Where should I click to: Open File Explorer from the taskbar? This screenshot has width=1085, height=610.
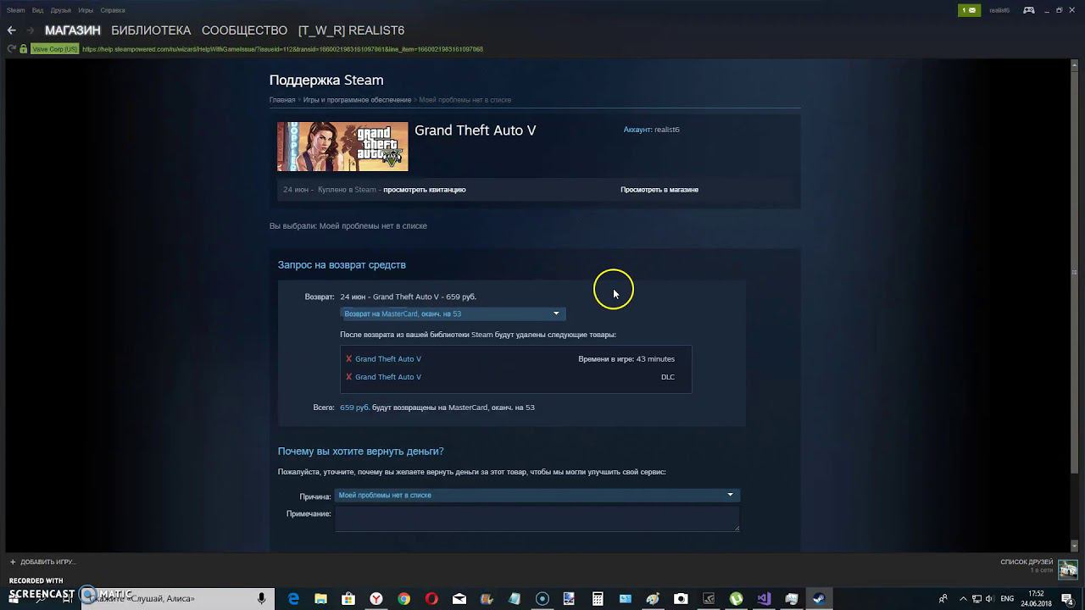pyautogui.click(x=321, y=598)
